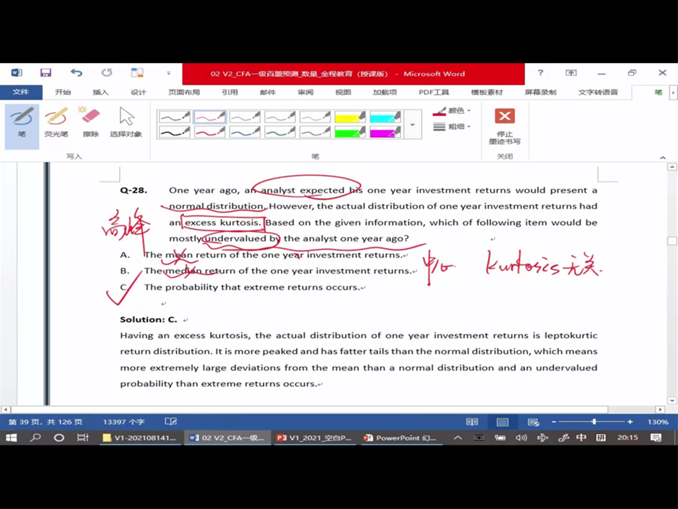The height and width of the screenshot is (509, 678).
Task: Switch to web layout view
Action: pyautogui.click(x=533, y=422)
